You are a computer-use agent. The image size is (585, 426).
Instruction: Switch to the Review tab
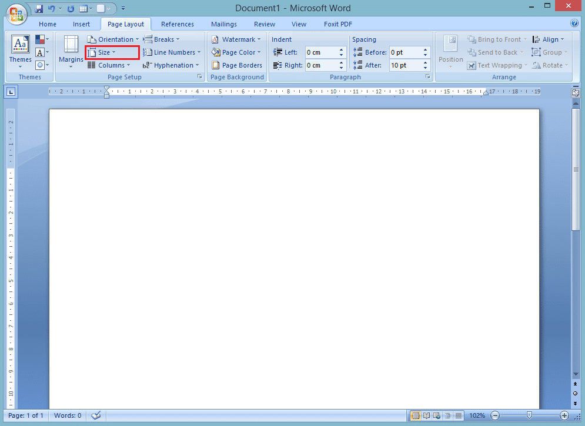[265, 24]
